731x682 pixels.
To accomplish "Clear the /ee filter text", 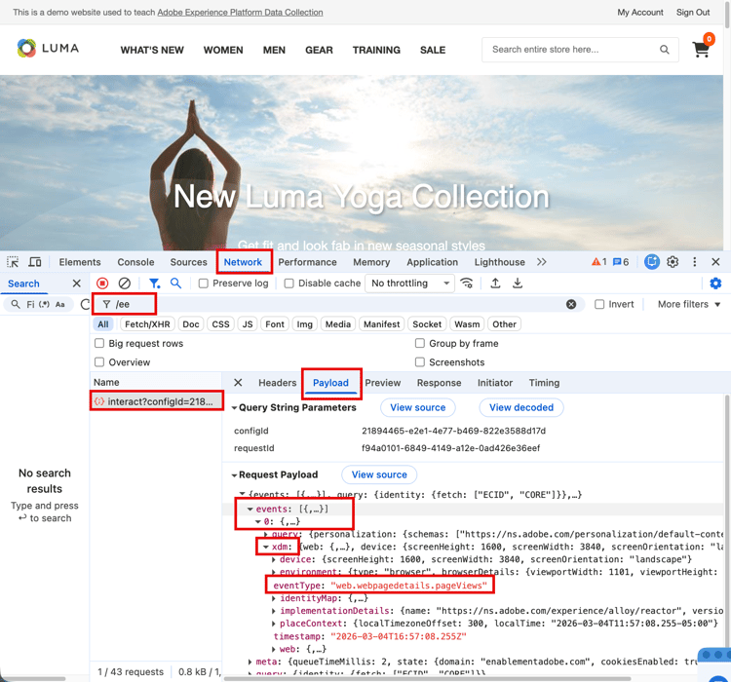I will [x=571, y=304].
